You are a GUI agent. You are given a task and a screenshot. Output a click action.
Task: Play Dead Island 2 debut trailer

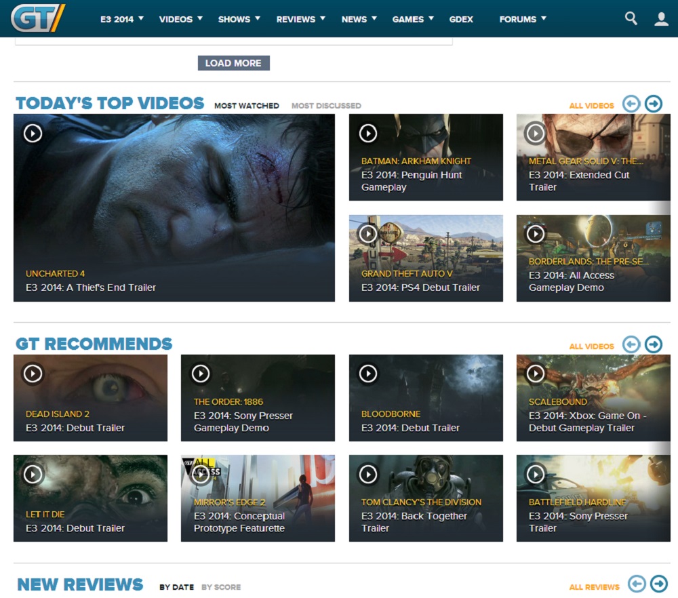tap(33, 374)
